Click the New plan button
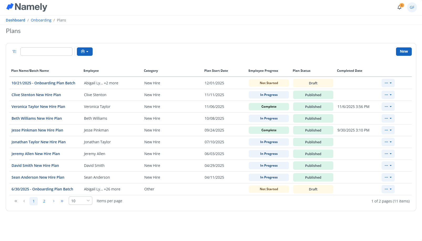422x241 pixels. [x=404, y=52]
